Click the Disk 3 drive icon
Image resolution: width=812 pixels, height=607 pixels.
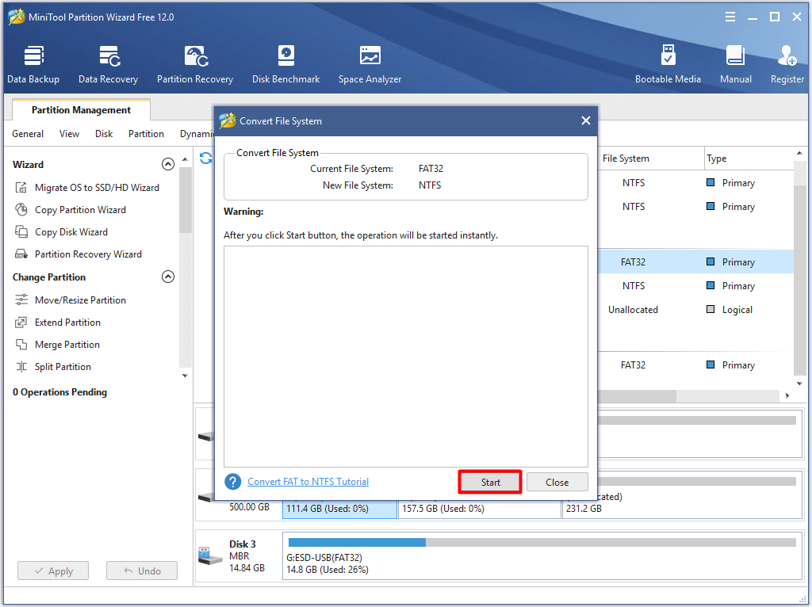click(x=210, y=556)
